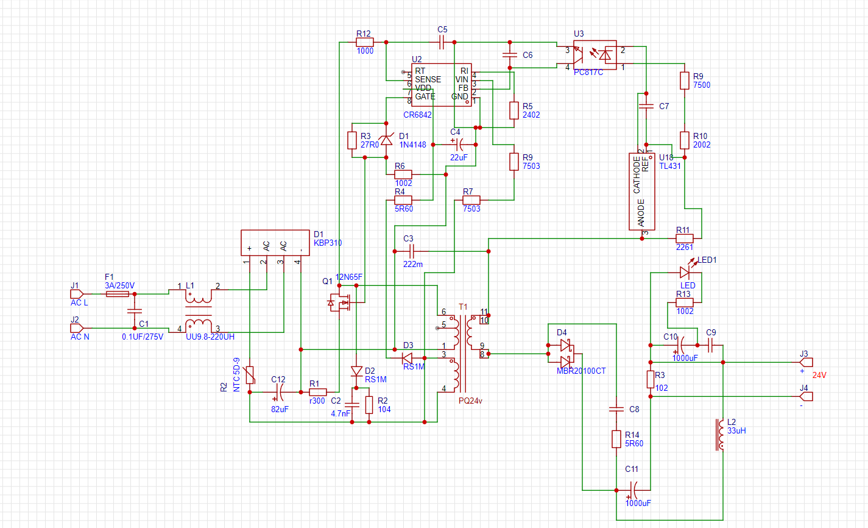Screen dimensions: 868x528
Task: Click the F1 fuse symbol
Action: (117, 294)
